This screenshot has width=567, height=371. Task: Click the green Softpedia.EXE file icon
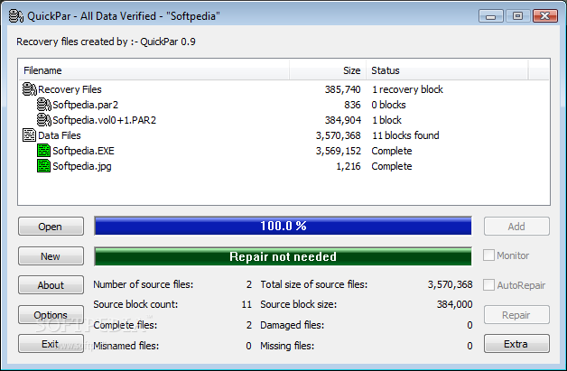tap(43, 151)
